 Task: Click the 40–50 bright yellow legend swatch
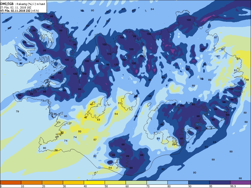tap(94, 182)
